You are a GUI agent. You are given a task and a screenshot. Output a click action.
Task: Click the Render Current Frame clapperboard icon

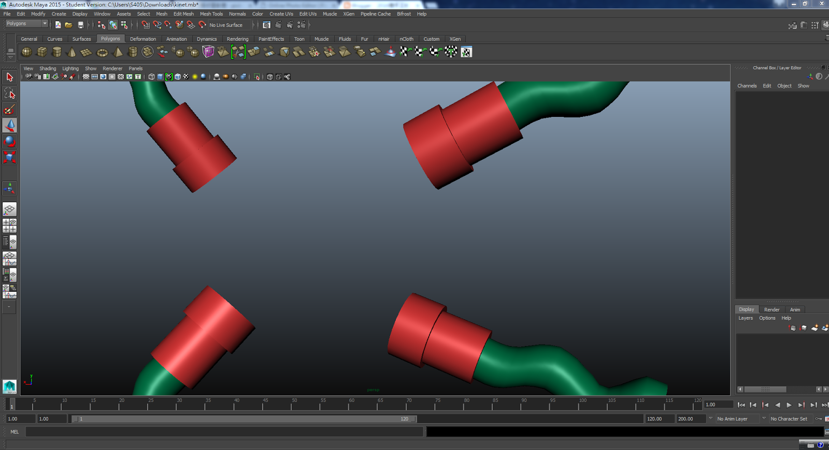[278, 25]
